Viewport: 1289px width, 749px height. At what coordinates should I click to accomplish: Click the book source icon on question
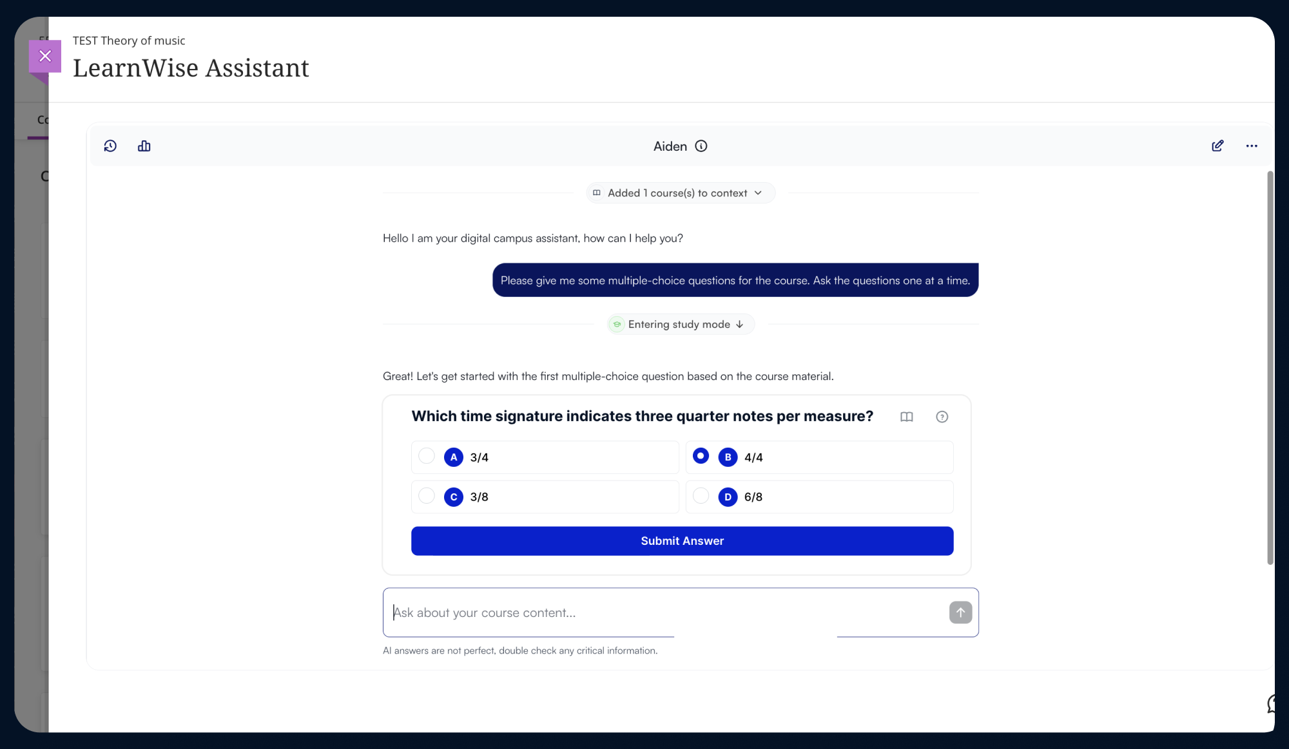907,417
